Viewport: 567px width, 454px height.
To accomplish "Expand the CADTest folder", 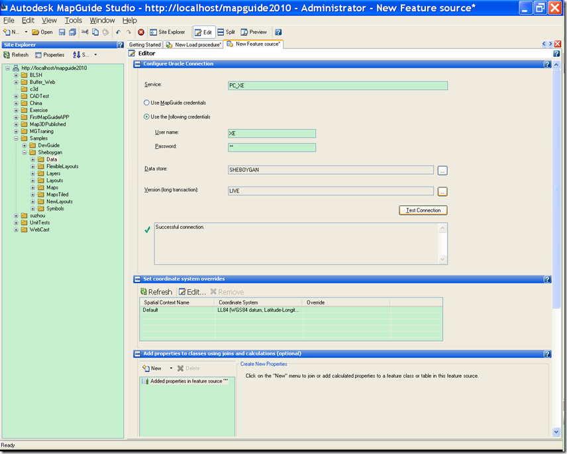I will (x=16, y=96).
